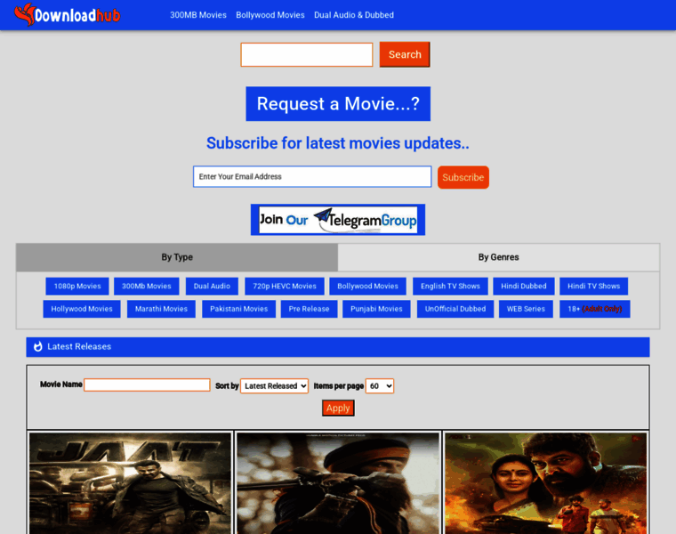Click the Request a Movie button
676x534 pixels.
338,104
